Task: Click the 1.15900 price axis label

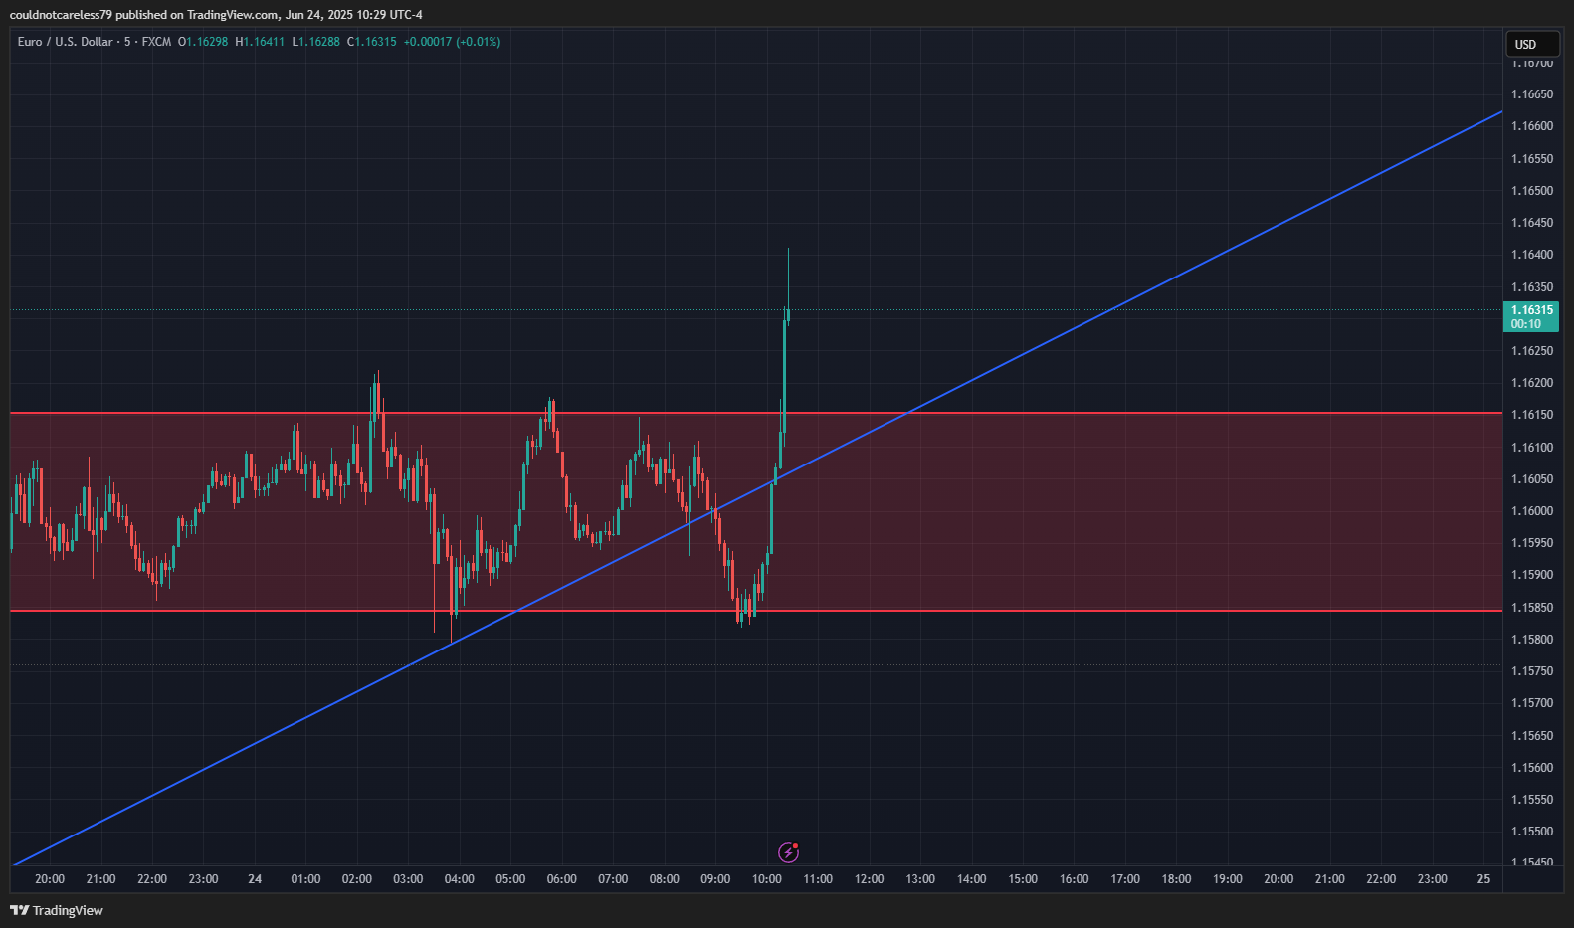Action: click(1531, 575)
